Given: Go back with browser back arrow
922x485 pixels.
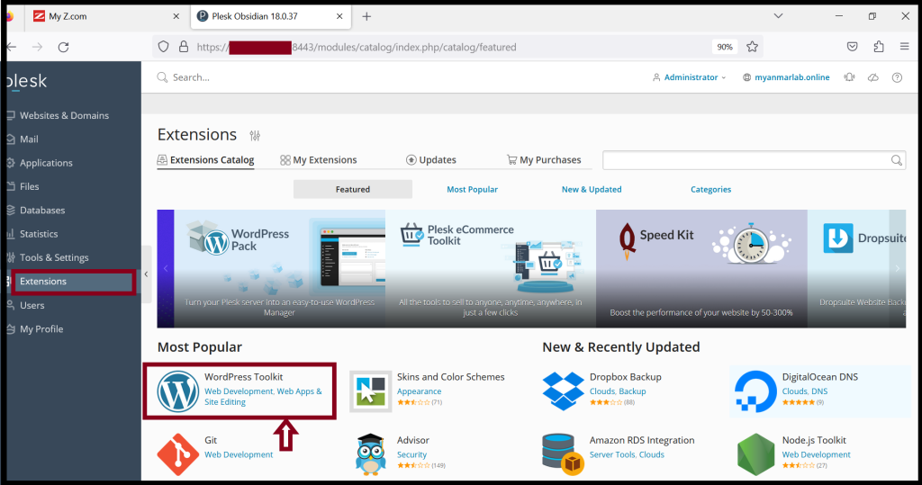Looking at the screenshot, I should (12, 47).
